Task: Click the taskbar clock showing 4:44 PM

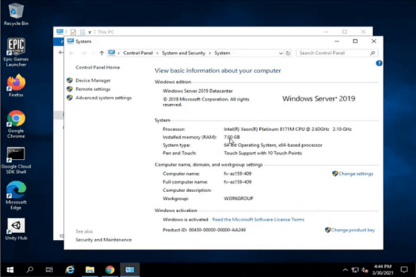Action: pos(383,269)
